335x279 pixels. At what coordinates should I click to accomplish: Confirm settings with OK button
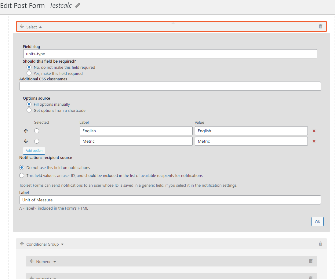318,222
